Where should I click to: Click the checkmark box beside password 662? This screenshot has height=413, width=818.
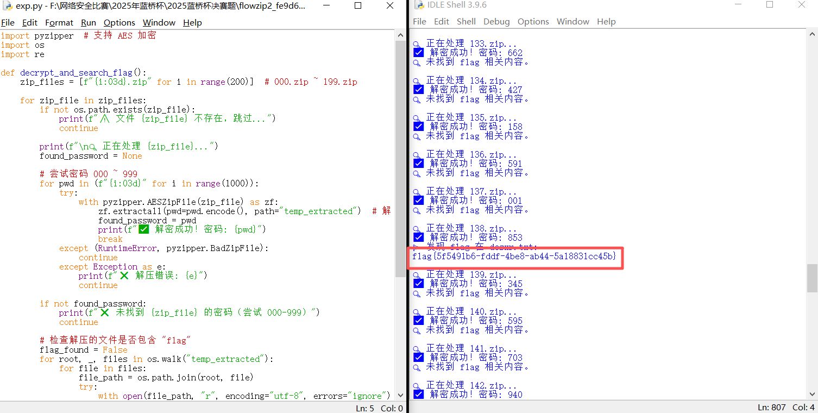418,53
